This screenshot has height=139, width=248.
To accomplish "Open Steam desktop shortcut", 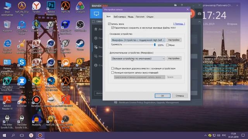I will click(80, 45).
